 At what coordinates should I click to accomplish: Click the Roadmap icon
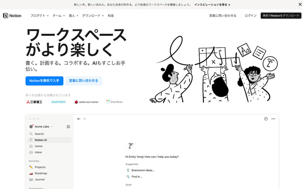click(x=31, y=173)
